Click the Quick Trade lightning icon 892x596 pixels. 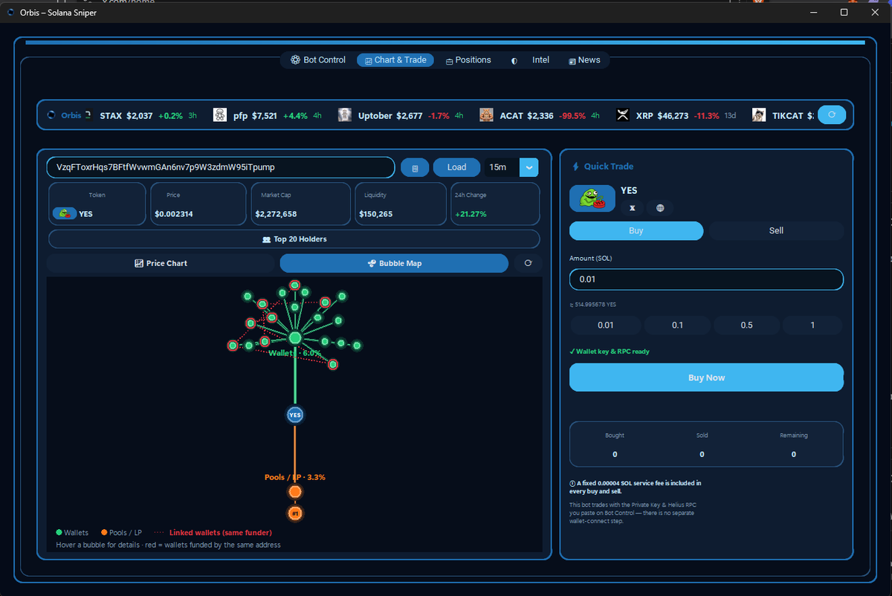click(575, 166)
